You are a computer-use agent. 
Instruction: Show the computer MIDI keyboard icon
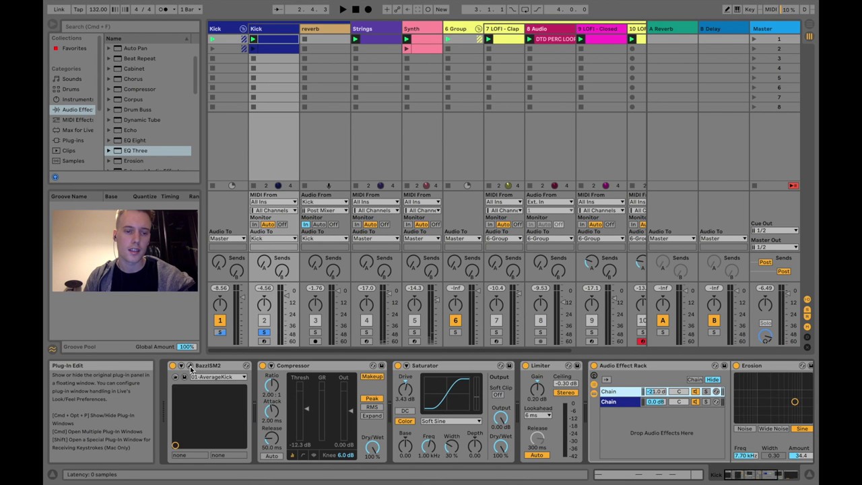click(738, 9)
